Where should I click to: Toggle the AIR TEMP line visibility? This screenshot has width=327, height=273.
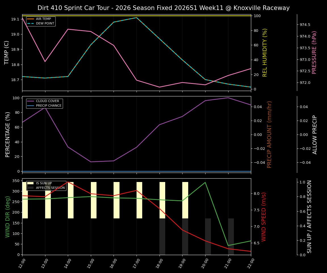39,19
